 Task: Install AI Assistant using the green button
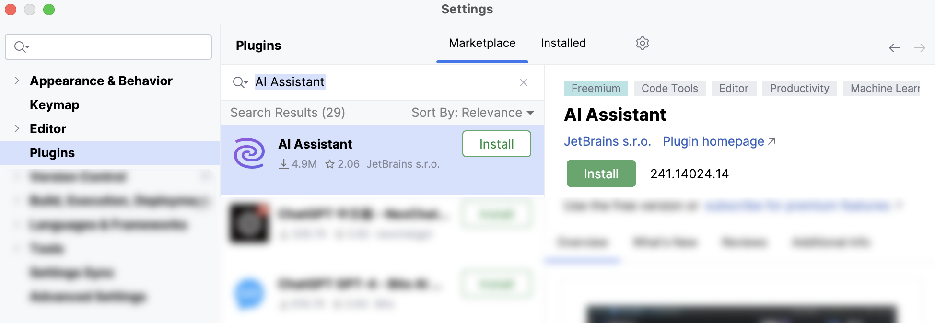click(x=601, y=173)
